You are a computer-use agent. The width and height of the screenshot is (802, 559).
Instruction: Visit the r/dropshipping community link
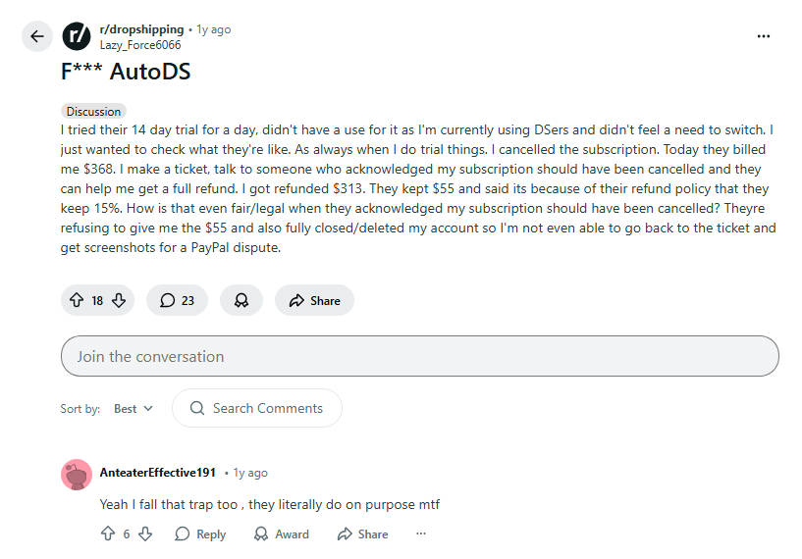coord(141,29)
